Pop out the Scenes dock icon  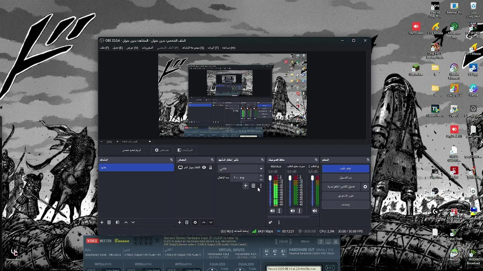[172, 160]
